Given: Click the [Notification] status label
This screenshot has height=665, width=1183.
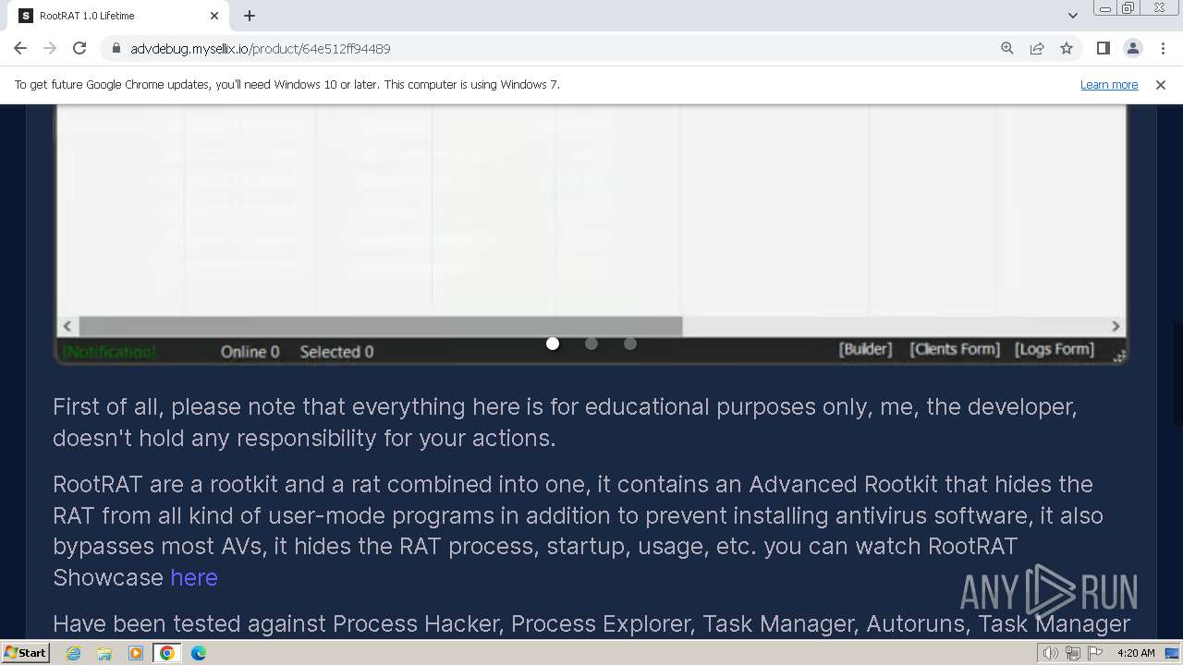Looking at the screenshot, I should 109,352.
